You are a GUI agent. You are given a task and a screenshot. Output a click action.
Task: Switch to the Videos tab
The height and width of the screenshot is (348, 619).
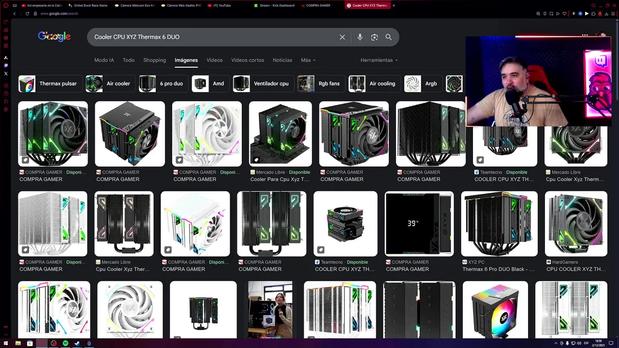pos(214,60)
